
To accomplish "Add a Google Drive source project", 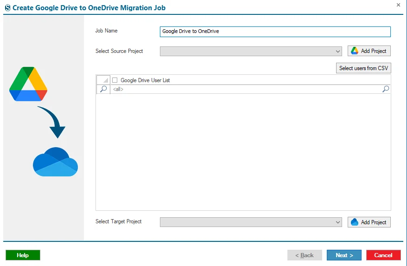I will (369, 51).
